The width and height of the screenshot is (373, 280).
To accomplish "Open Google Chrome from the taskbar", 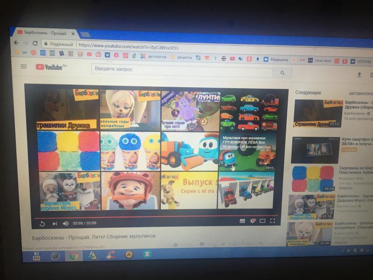I will click(74, 256).
